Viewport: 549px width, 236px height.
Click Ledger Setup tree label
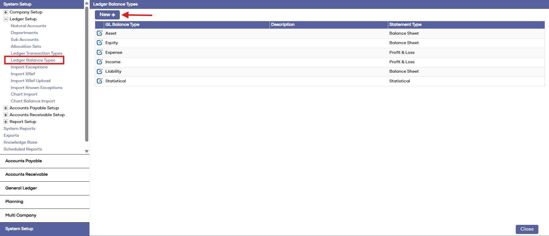23,19
